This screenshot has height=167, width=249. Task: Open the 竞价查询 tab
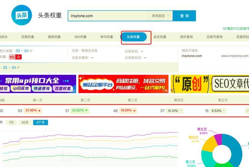186,37
